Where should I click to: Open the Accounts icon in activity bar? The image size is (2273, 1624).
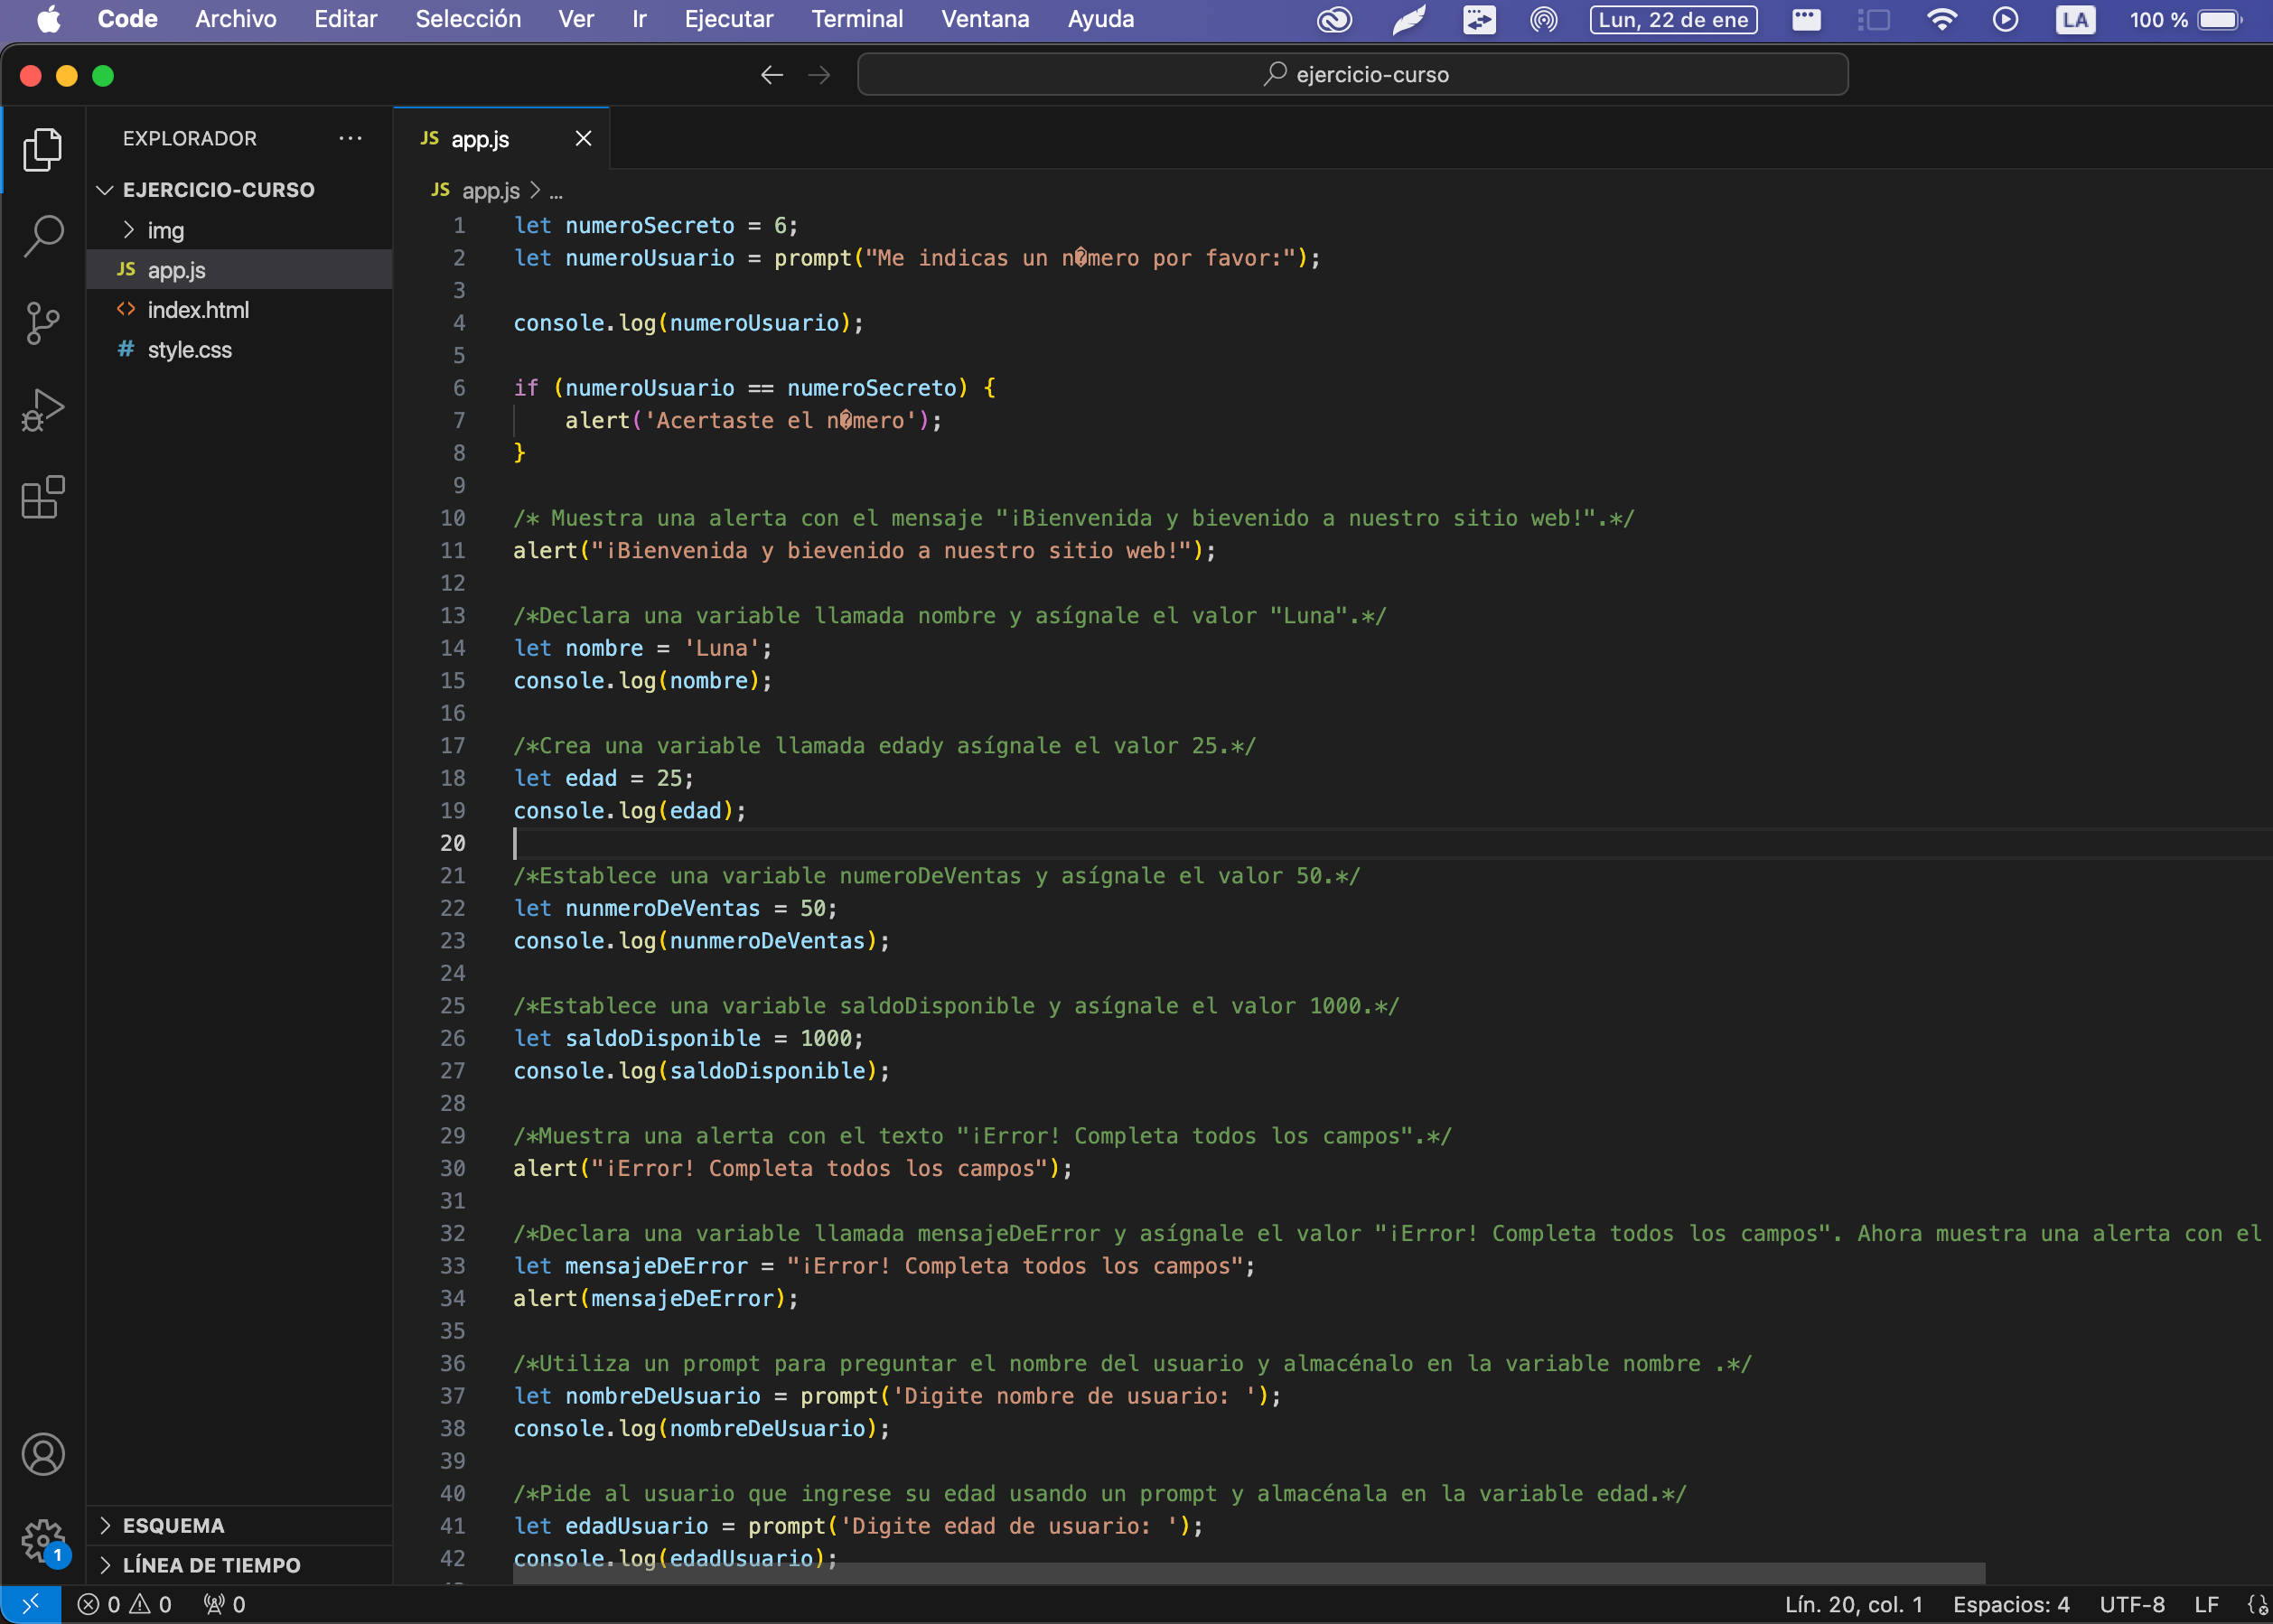coord(43,1454)
